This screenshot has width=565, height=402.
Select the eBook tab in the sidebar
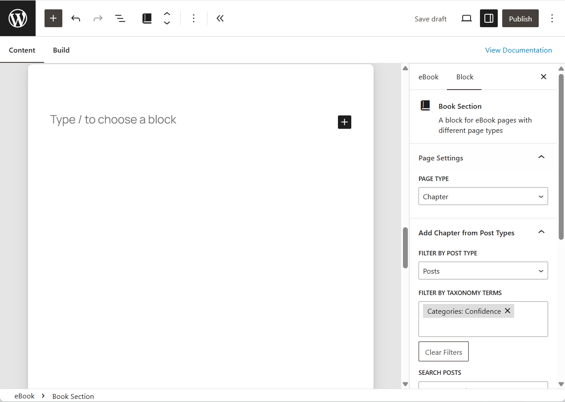point(428,77)
